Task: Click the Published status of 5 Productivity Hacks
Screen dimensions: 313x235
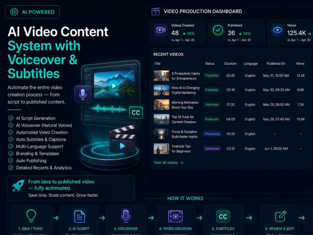Action: pos(212,76)
